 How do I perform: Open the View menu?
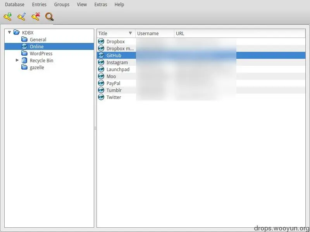point(82,5)
